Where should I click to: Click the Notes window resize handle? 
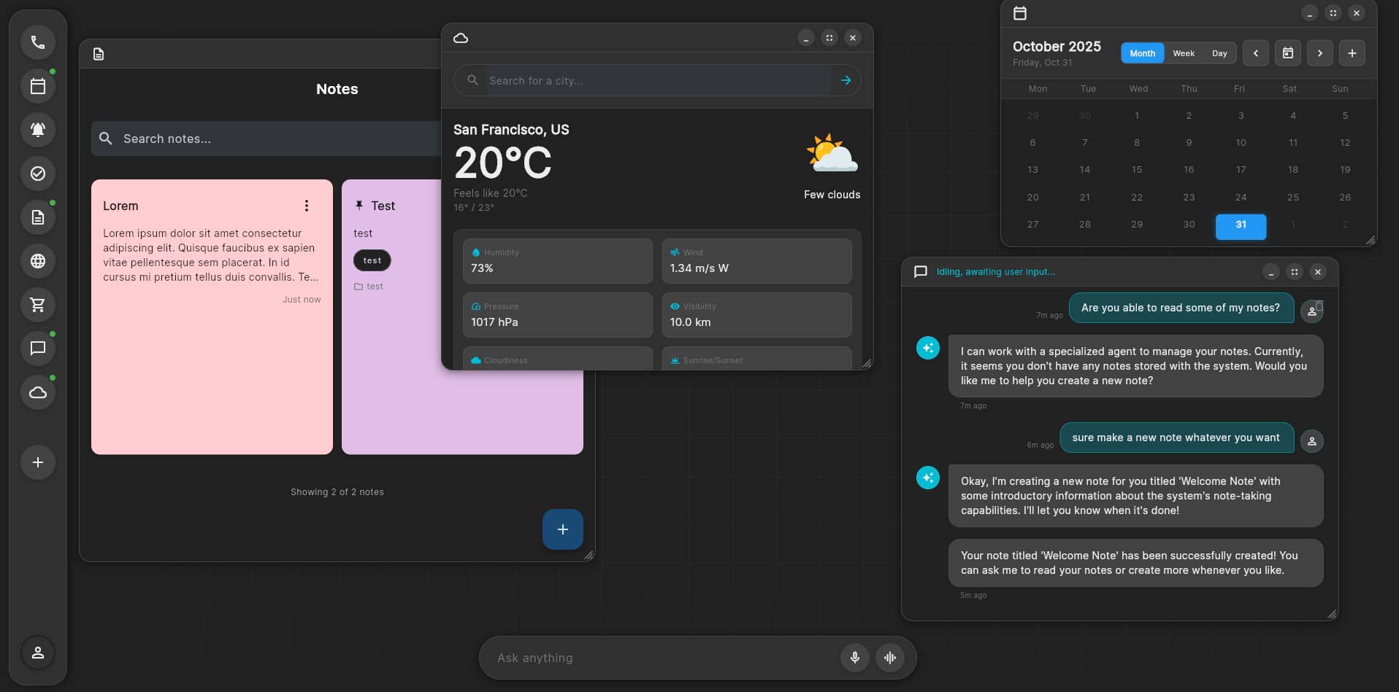pyautogui.click(x=589, y=555)
